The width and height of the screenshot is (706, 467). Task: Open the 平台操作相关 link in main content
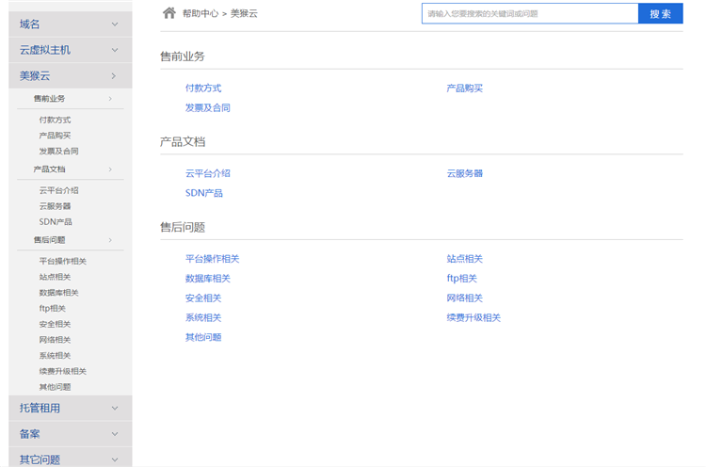(x=213, y=259)
